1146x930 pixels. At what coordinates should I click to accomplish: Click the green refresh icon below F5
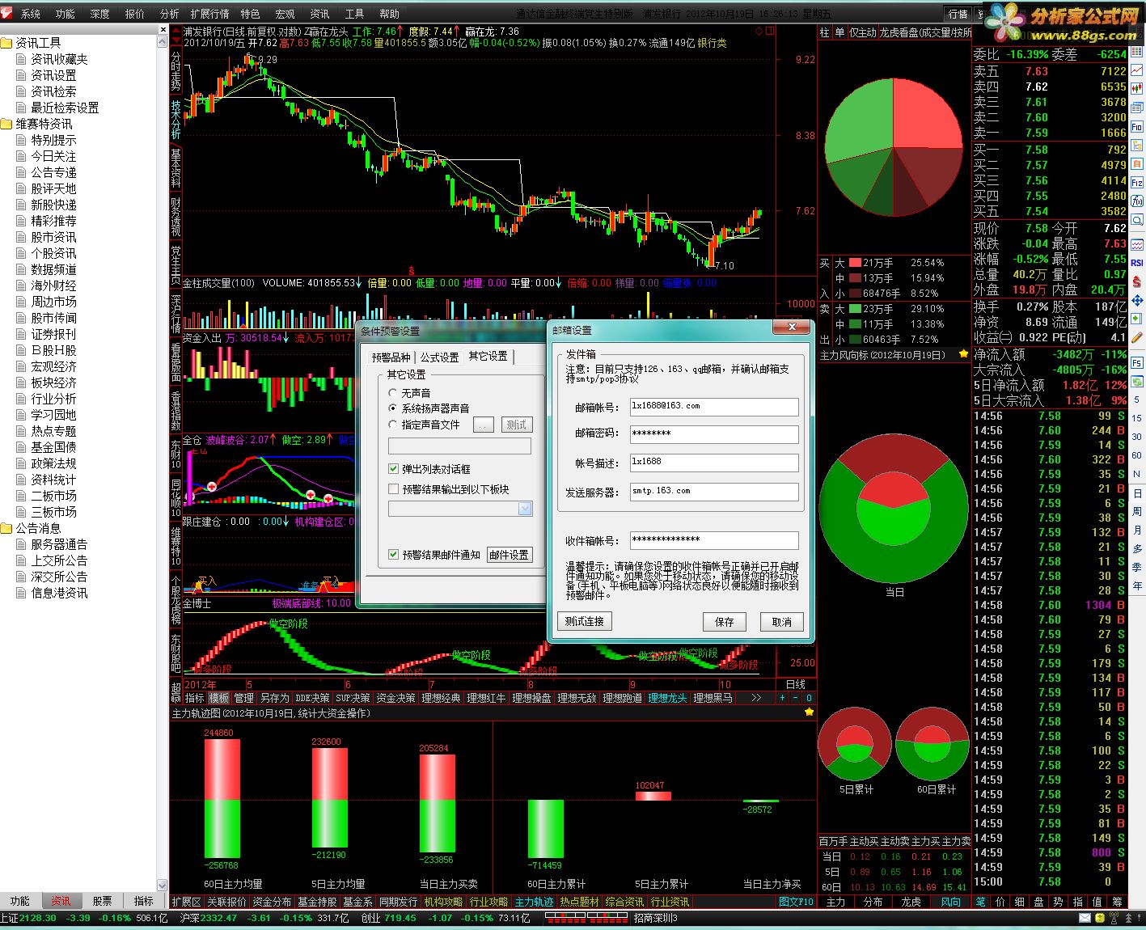click(x=1137, y=382)
